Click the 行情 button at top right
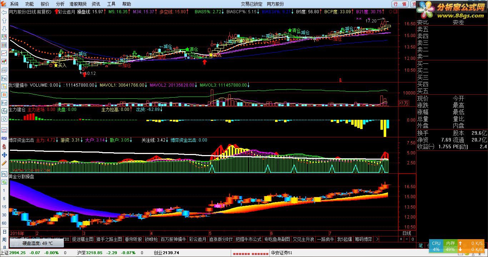This screenshot has width=488, height=257. coord(400,4)
